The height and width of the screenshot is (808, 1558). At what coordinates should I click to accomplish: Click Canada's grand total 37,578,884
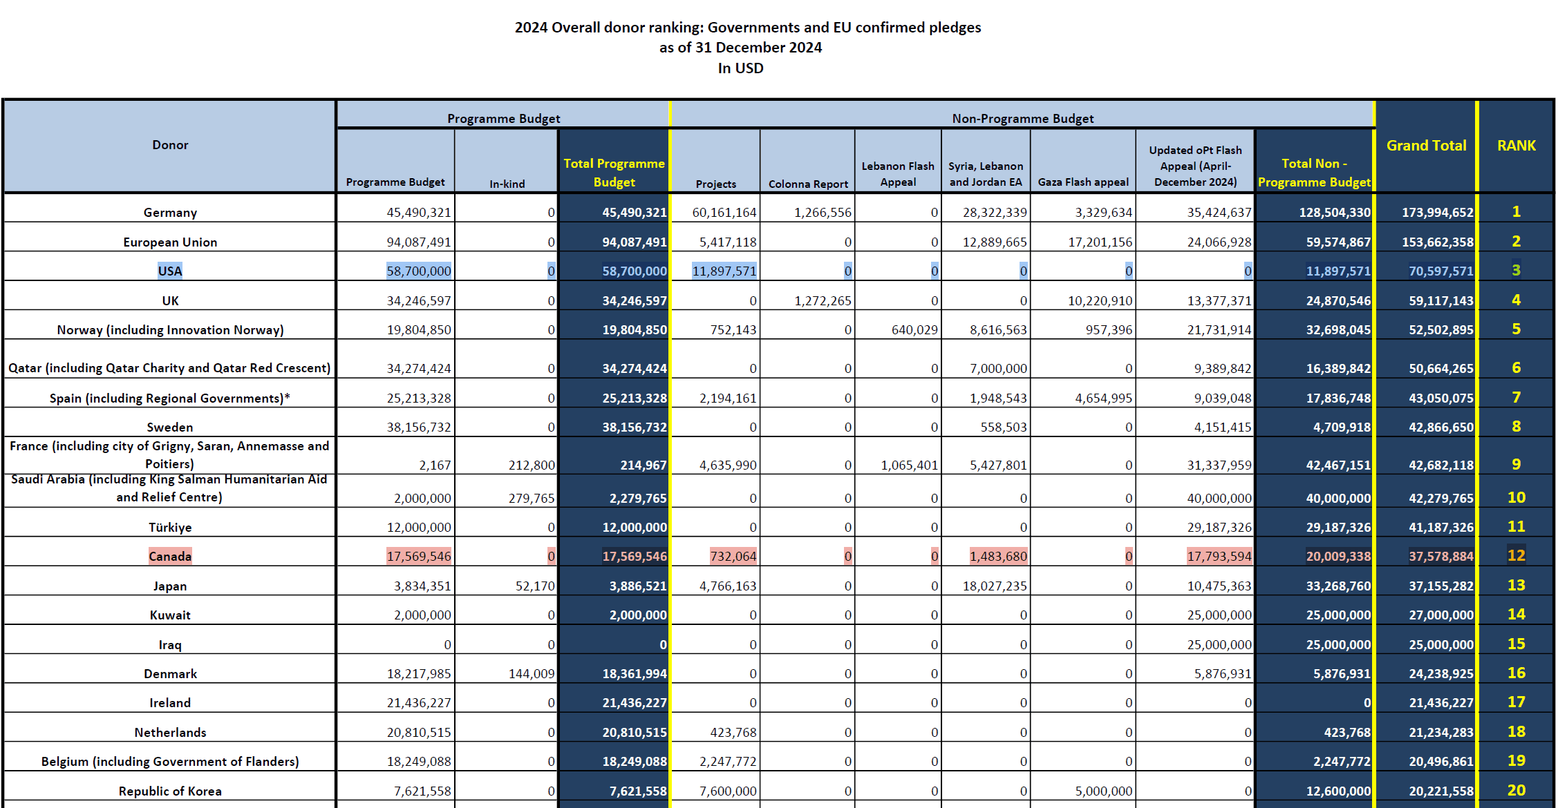[1440, 556]
